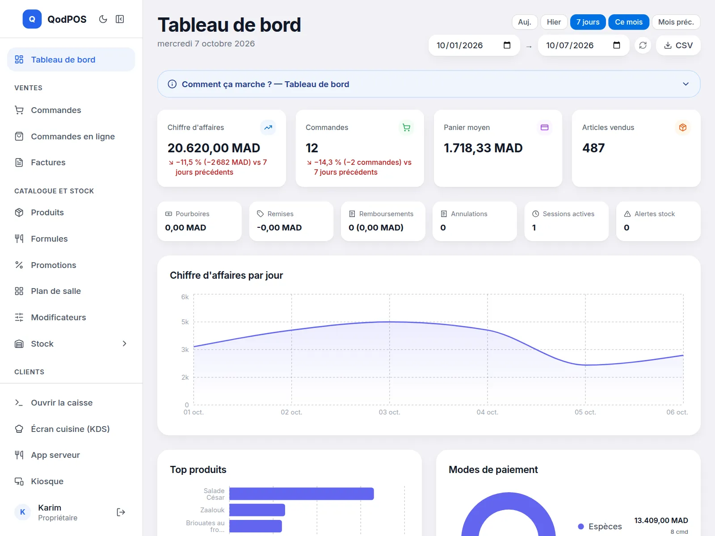Select the Auj. period filter
The width and height of the screenshot is (715, 536).
525,22
